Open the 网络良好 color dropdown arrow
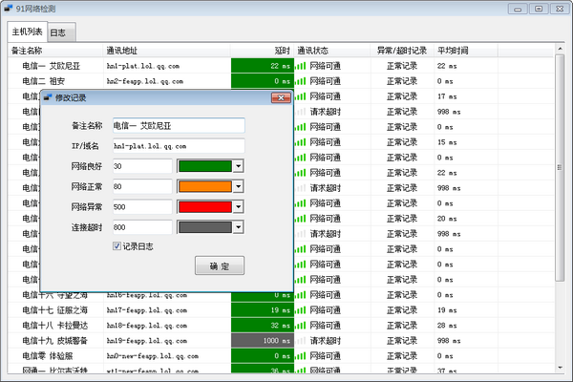The width and height of the screenshot is (573, 382). [x=238, y=166]
